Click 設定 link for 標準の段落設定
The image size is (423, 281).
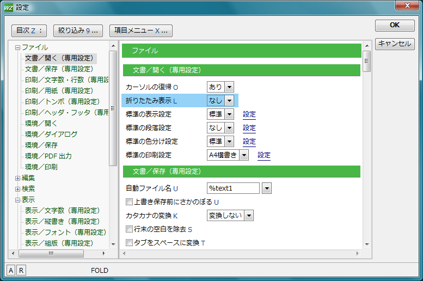pyautogui.click(x=249, y=128)
